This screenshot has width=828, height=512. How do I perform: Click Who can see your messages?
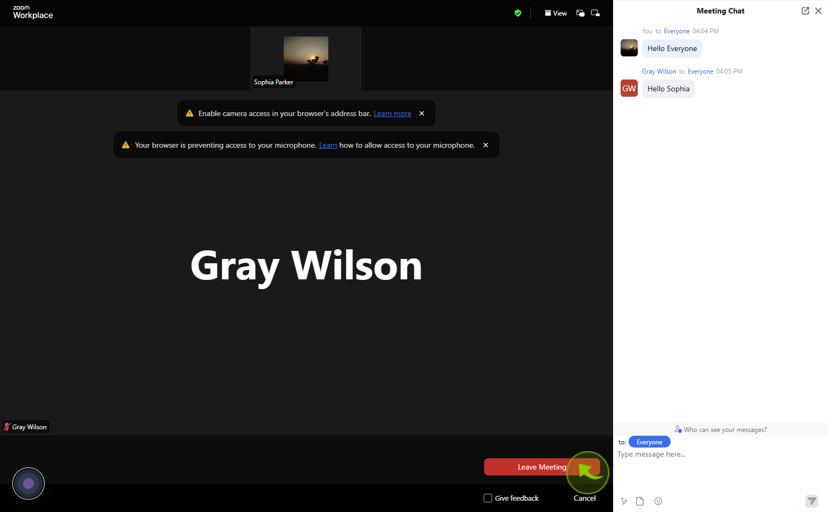click(x=721, y=430)
